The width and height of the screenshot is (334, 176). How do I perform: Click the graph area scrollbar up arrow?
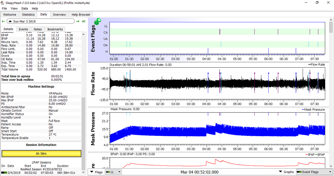click(331, 20)
